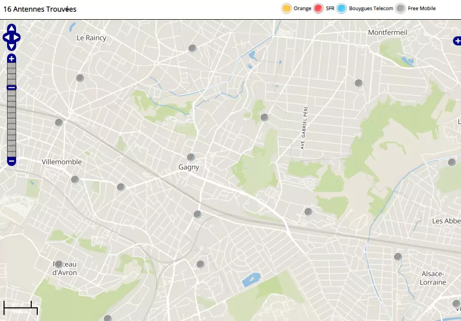The image size is (461, 321).
Task: Click antenna marker west of Ave. Gabriel Péri
Action: point(265,118)
